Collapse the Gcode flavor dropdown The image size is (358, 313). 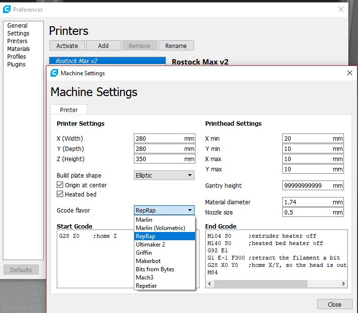click(x=164, y=210)
